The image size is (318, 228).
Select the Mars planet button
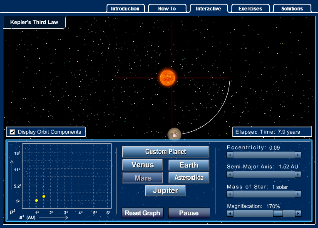click(143, 178)
